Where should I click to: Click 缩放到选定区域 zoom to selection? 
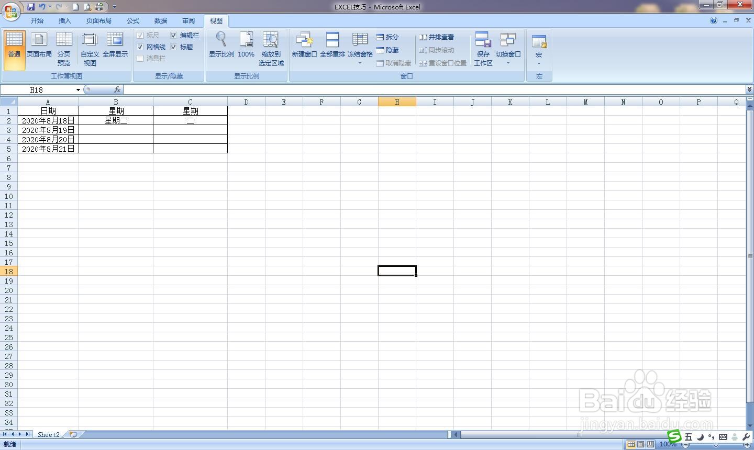click(271, 50)
